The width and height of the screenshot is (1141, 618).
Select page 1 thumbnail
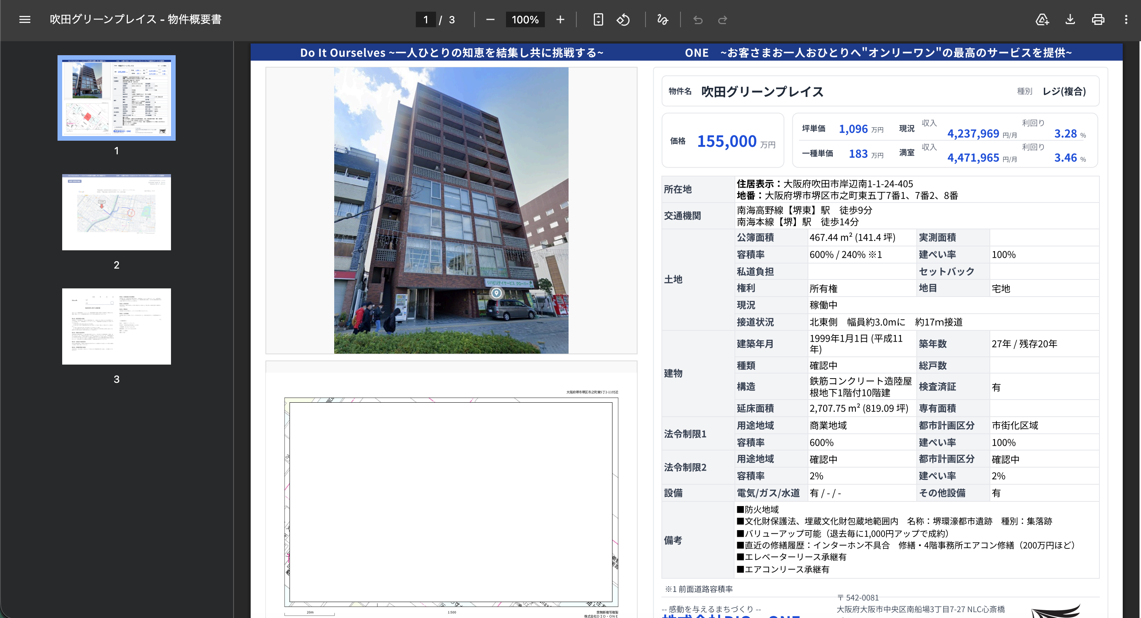tap(117, 98)
